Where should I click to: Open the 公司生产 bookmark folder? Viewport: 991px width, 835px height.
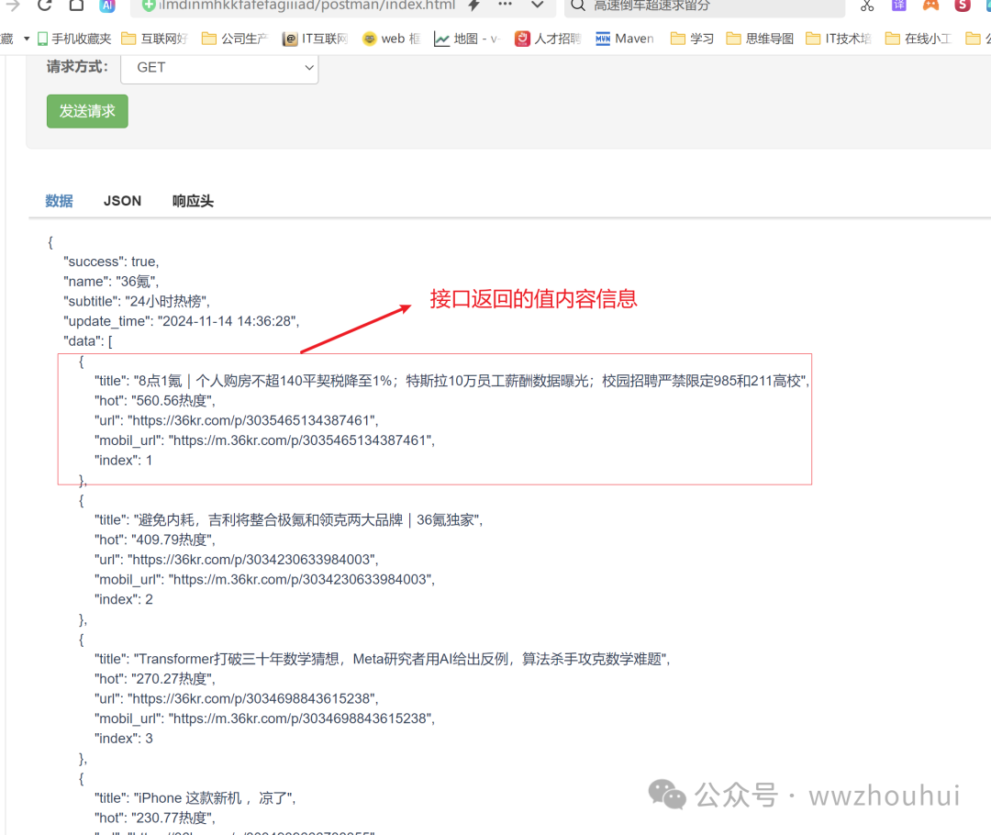(235, 39)
